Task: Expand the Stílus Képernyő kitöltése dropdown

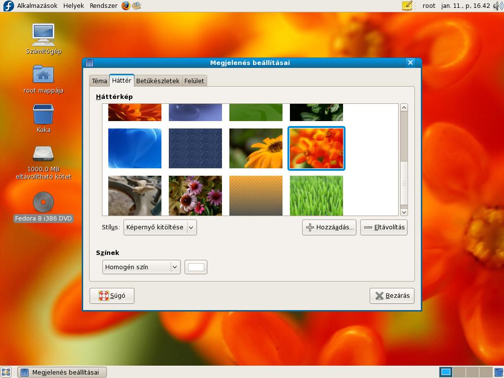Action: [160, 227]
